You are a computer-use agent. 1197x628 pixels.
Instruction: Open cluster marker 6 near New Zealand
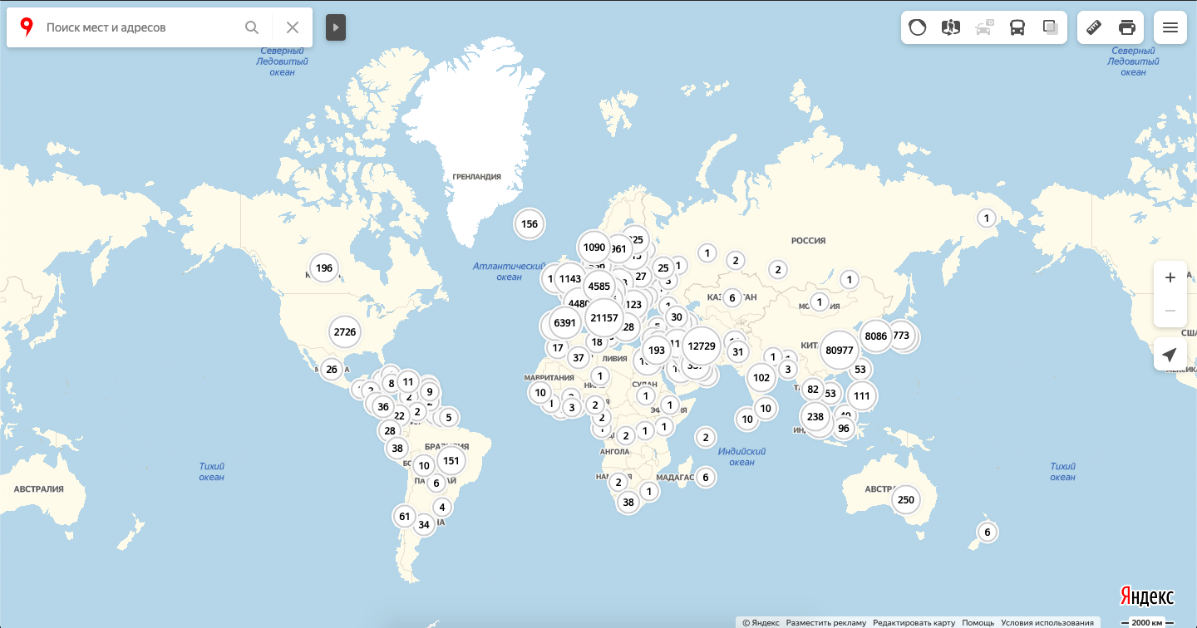(x=988, y=532)
